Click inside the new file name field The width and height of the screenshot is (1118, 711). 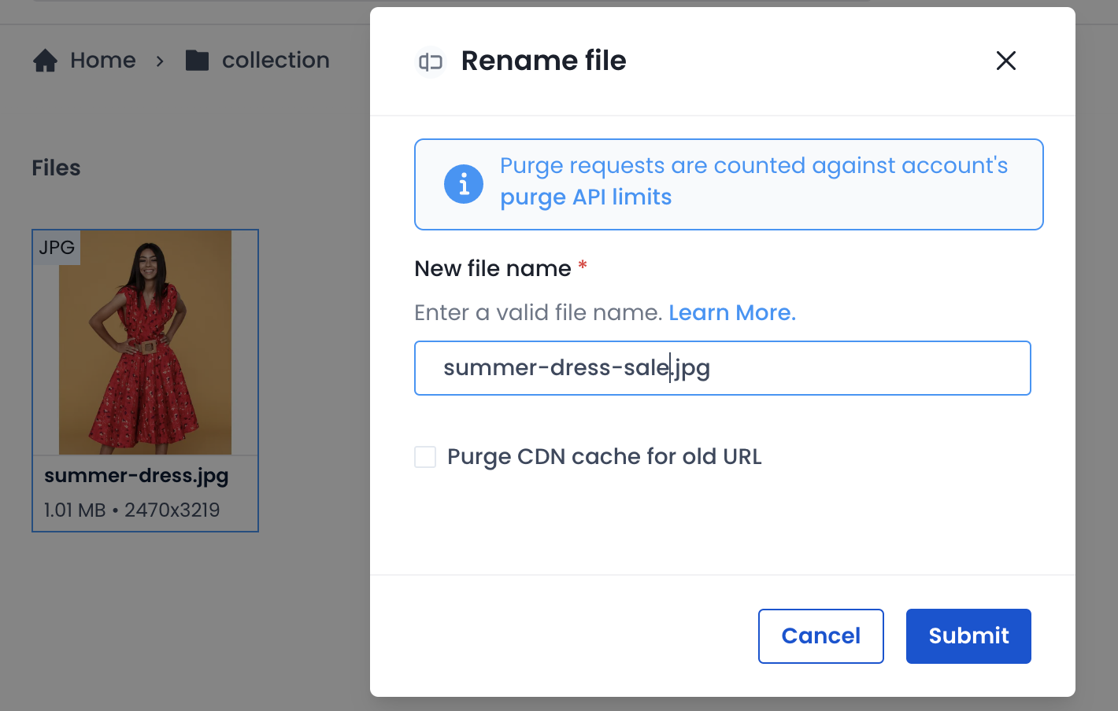(723, 368)
